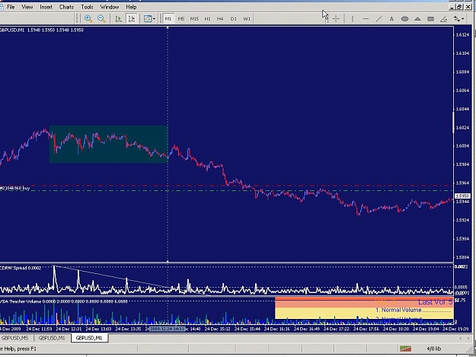Select the Text (A) tool
Viewport: 476px width, 357px height.
tap(391, 19)
